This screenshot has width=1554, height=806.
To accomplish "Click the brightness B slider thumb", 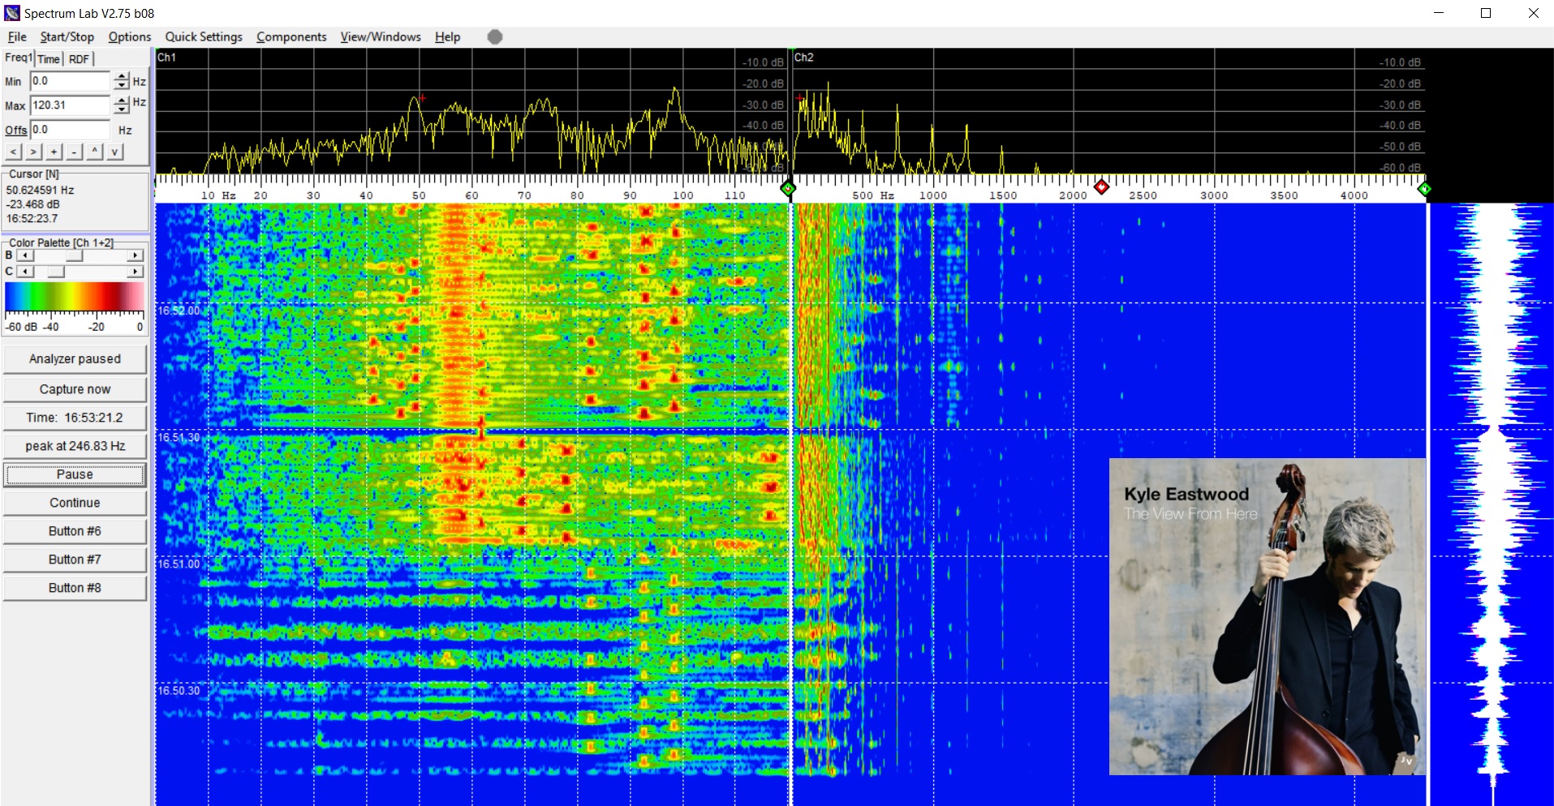I will [74, 255].
